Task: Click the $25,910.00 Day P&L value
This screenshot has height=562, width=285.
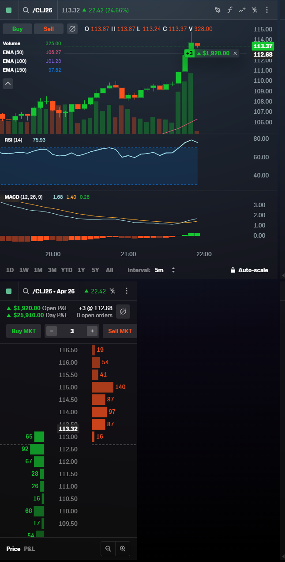Action: point(29,315)
